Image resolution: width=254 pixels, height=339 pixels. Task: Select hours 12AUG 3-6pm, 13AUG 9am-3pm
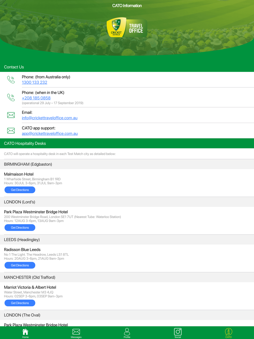click(34, 221)
